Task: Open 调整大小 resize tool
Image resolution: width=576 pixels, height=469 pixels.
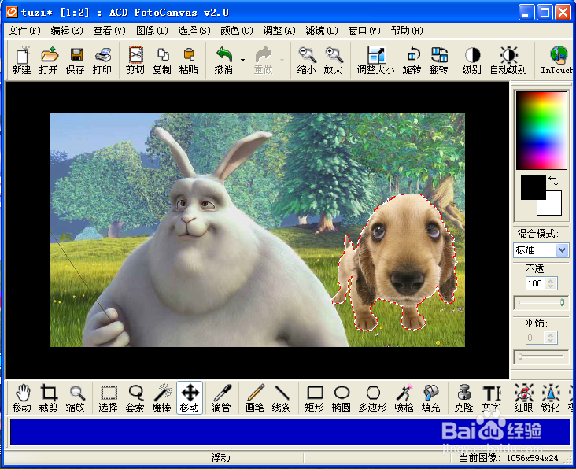Action: [376, 61]
